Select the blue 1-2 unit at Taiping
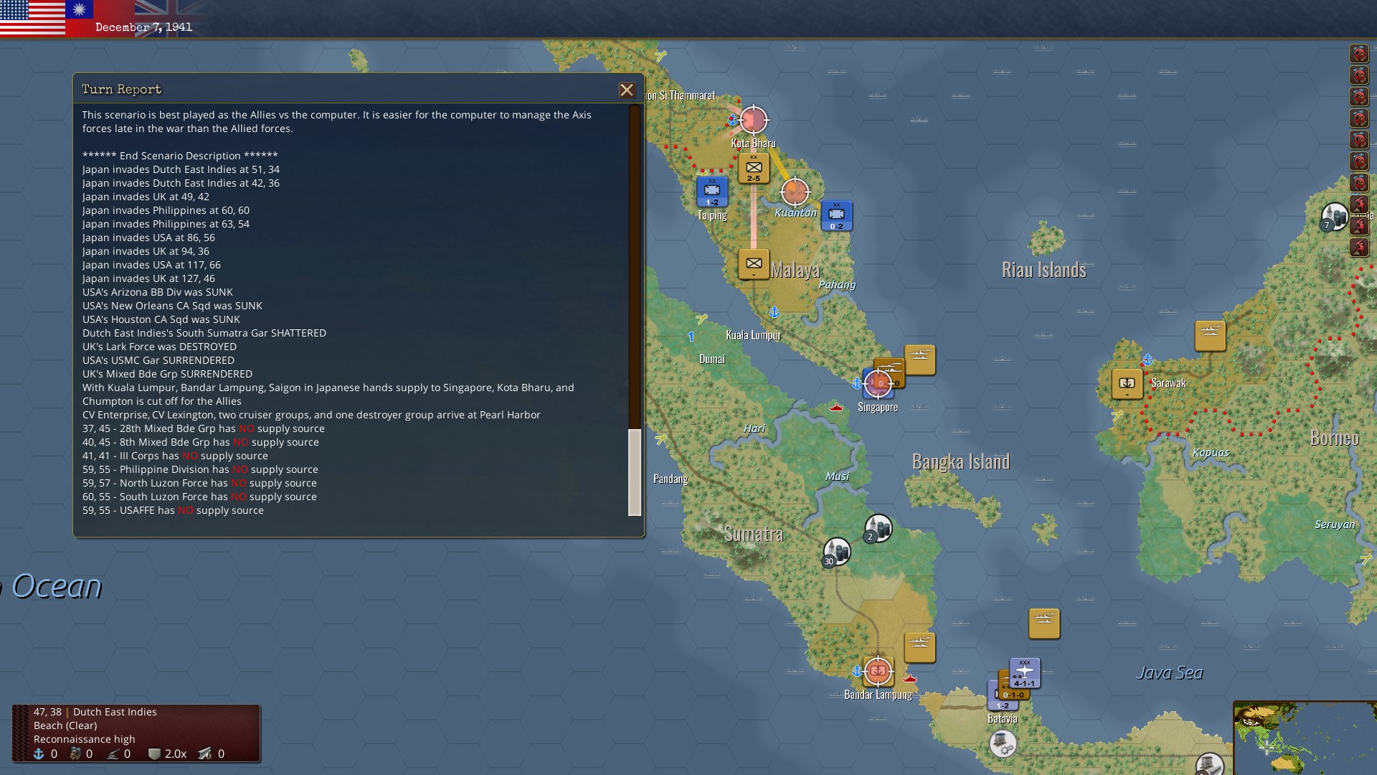The image size is (1377, 775). coord(712,192)
